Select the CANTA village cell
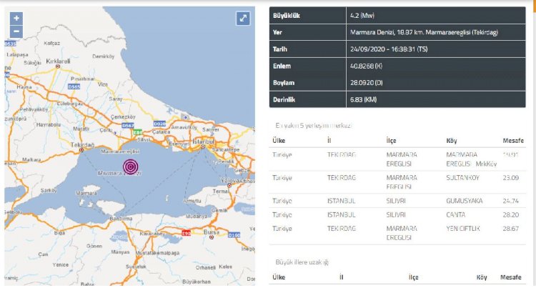The image size is (536, 288). click(x=456, y=214)
